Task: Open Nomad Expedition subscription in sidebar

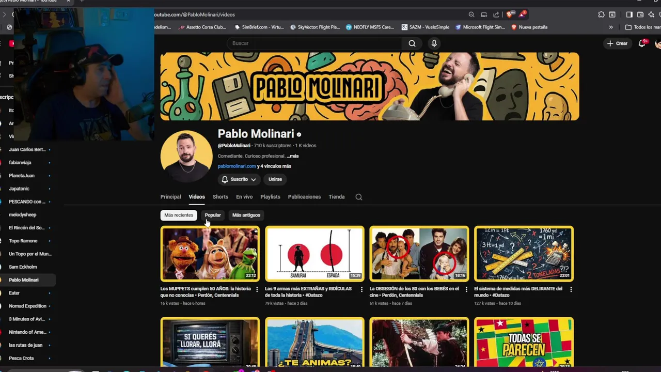Action: [28, 306]
